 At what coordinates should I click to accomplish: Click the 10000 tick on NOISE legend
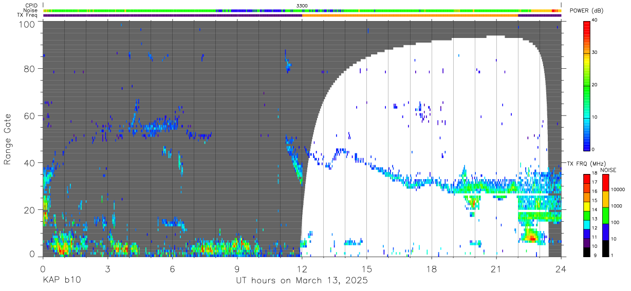click(x=618, y=189)
